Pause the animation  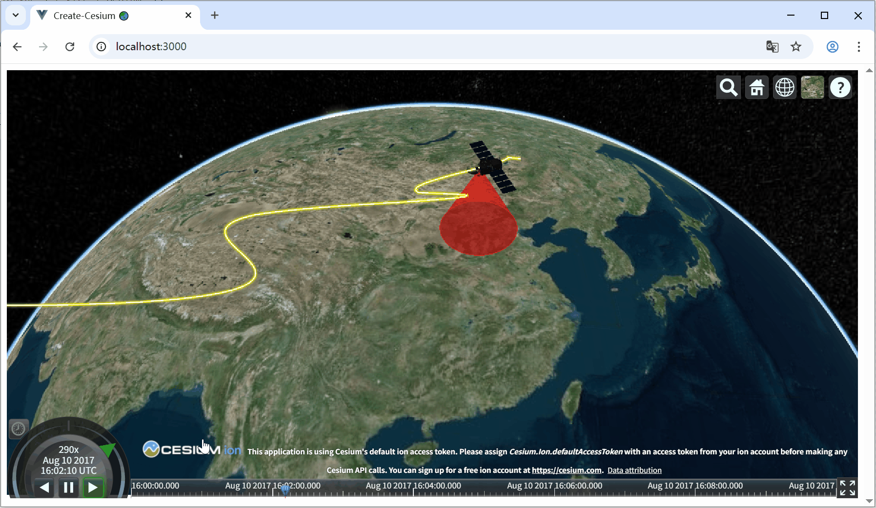click(69, 488)
